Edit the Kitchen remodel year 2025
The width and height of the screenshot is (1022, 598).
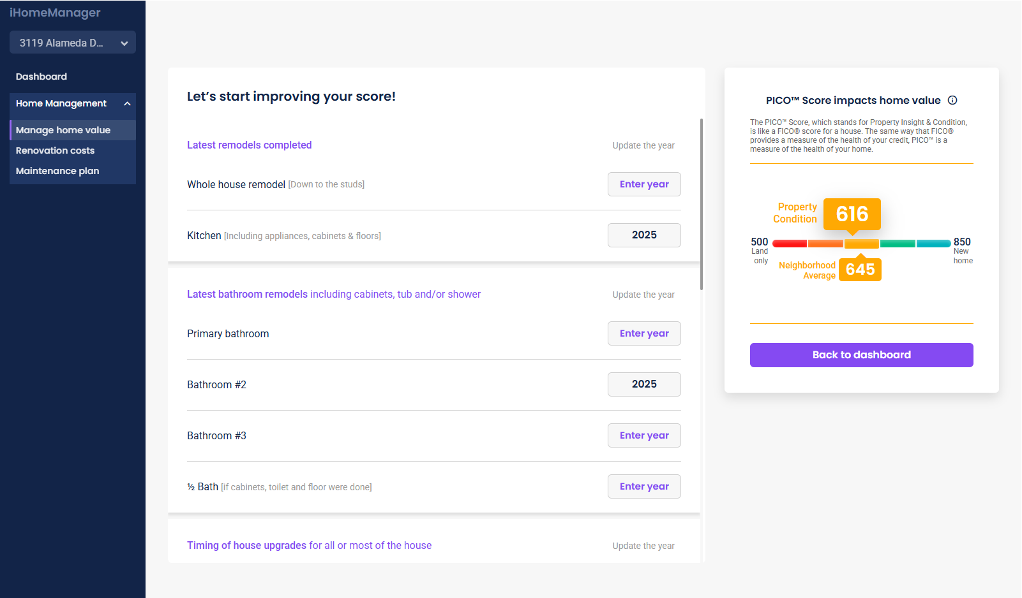(x=644, y=235)
